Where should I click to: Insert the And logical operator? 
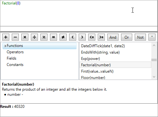point(113,37)
